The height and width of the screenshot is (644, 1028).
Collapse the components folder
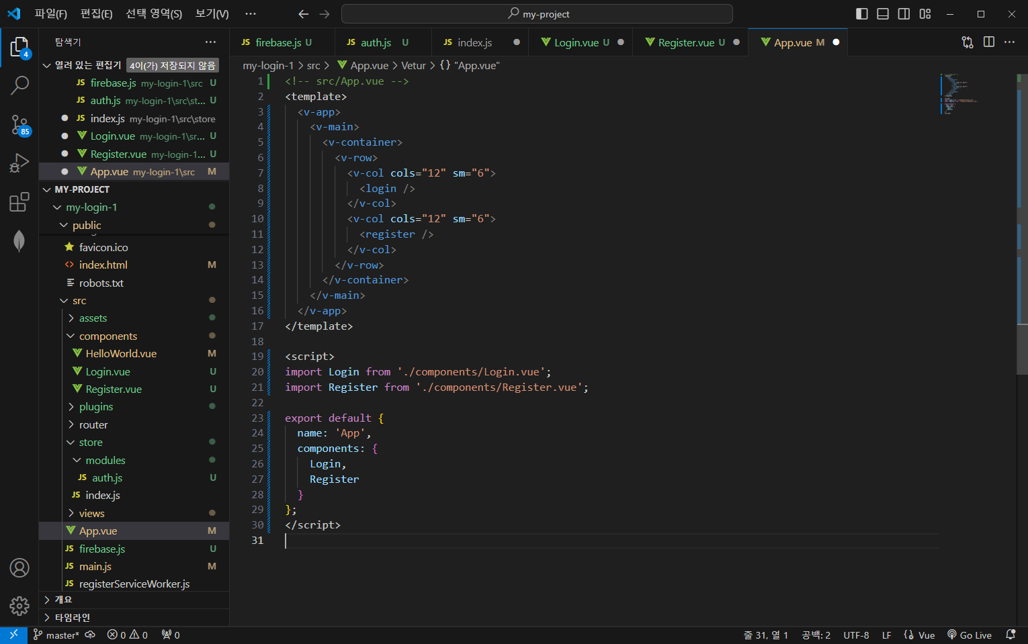[x=71, y=336]
